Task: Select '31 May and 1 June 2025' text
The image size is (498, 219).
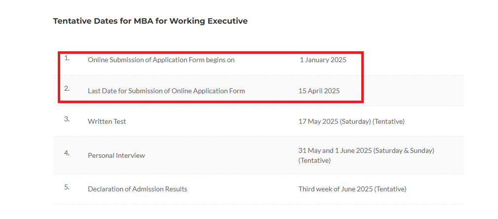Action: pyautogui.click(x=335, y=150)
